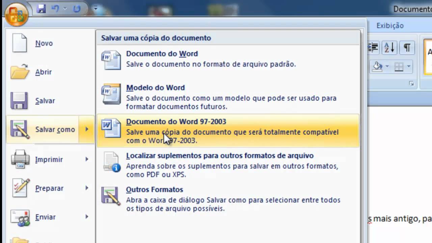The image size is (432, 243).
Task: Click the round Office button
Action: (16, 15)
